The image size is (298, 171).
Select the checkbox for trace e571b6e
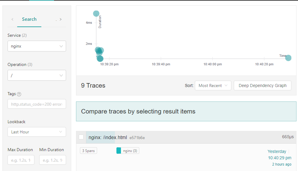[81, 137]
